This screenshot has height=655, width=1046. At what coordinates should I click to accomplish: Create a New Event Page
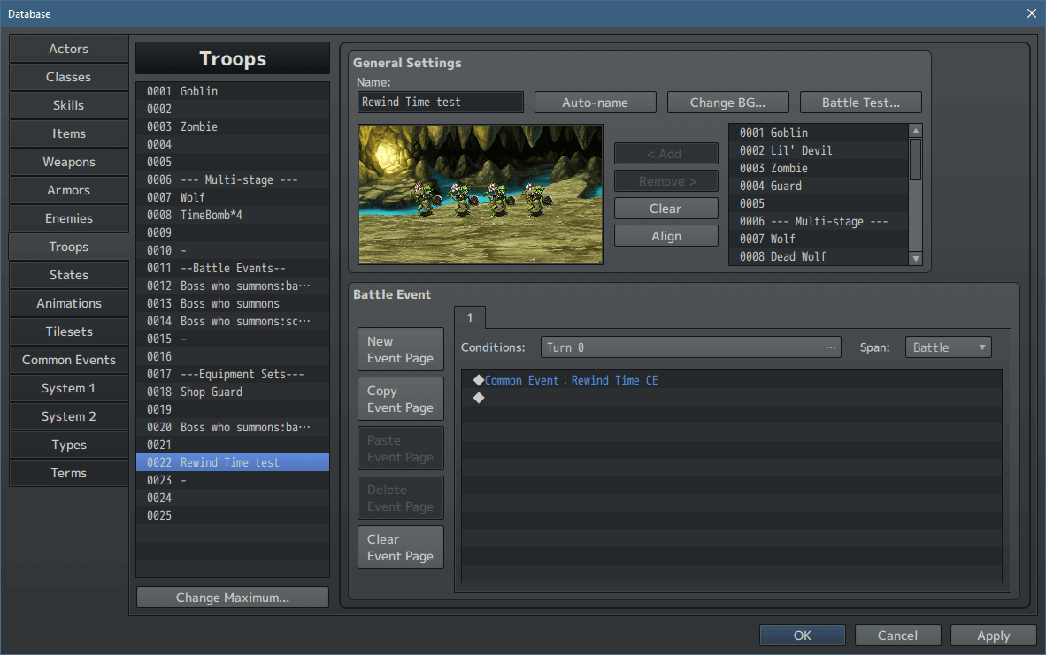400,348
